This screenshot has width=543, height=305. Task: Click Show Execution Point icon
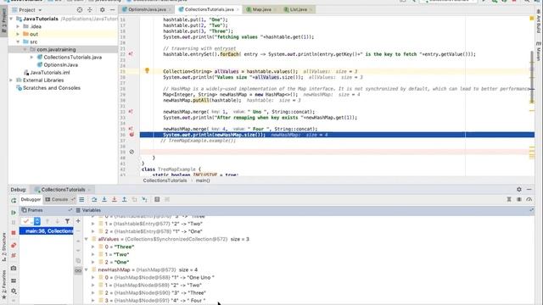click(x=81, y=200)
